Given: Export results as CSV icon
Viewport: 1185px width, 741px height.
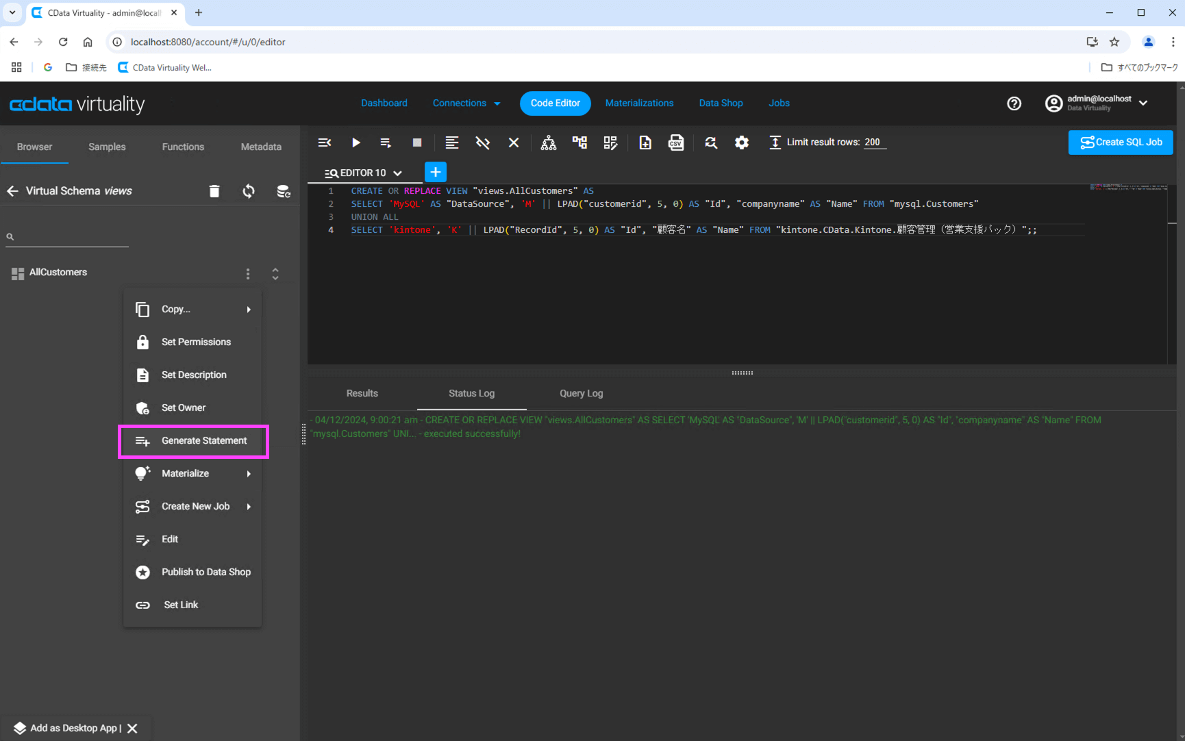Looking at the screenshot, I should [676, 142].
